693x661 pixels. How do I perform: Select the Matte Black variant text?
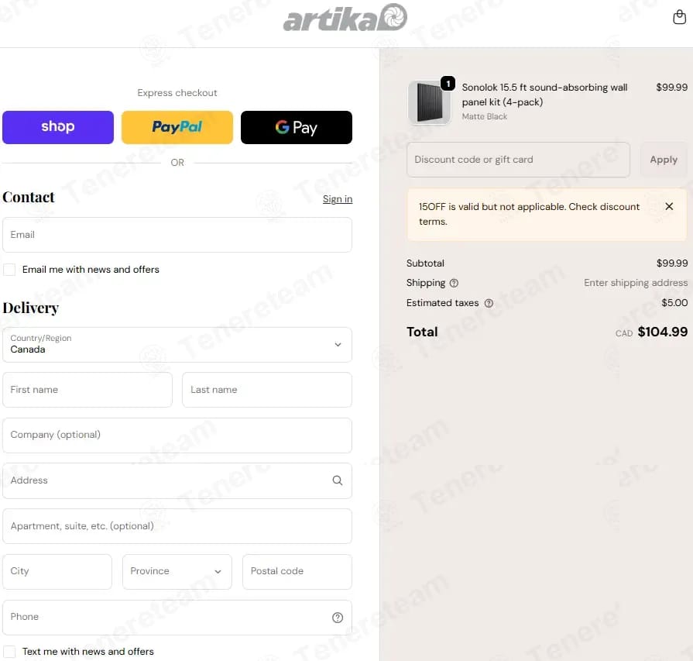pyautogui.click(x=485, y=117)
